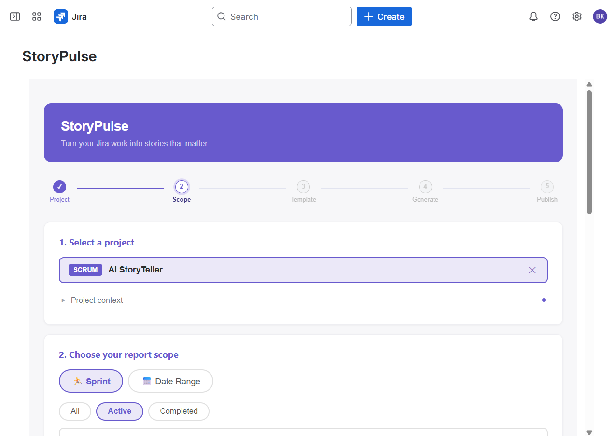Choose the Date Range scope option

[170, 381]
